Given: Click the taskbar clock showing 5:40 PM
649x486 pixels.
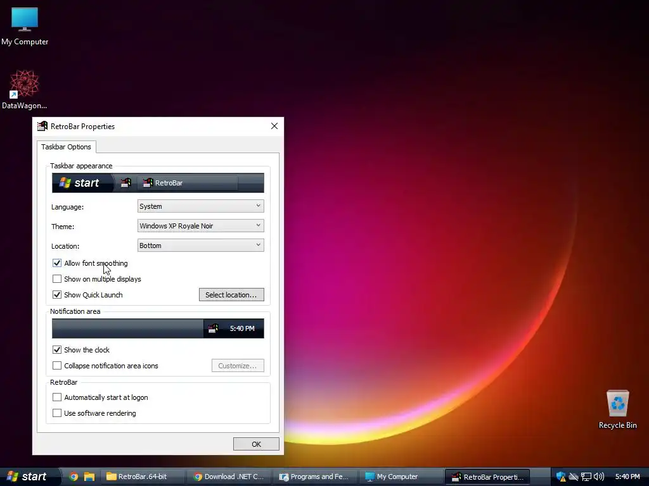Looking at the screenshot, I should [x=627, y=477].
